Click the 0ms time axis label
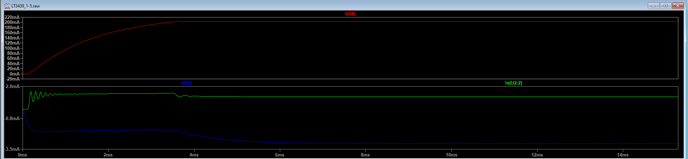 point(22,155)
